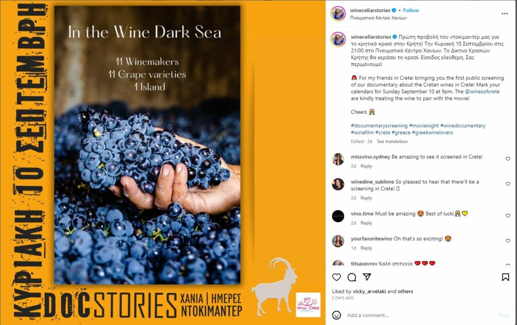517x325 pixels.
Task: Like missvino.sydney's comment
Action: pyautogui.click(x=507, y=159)
